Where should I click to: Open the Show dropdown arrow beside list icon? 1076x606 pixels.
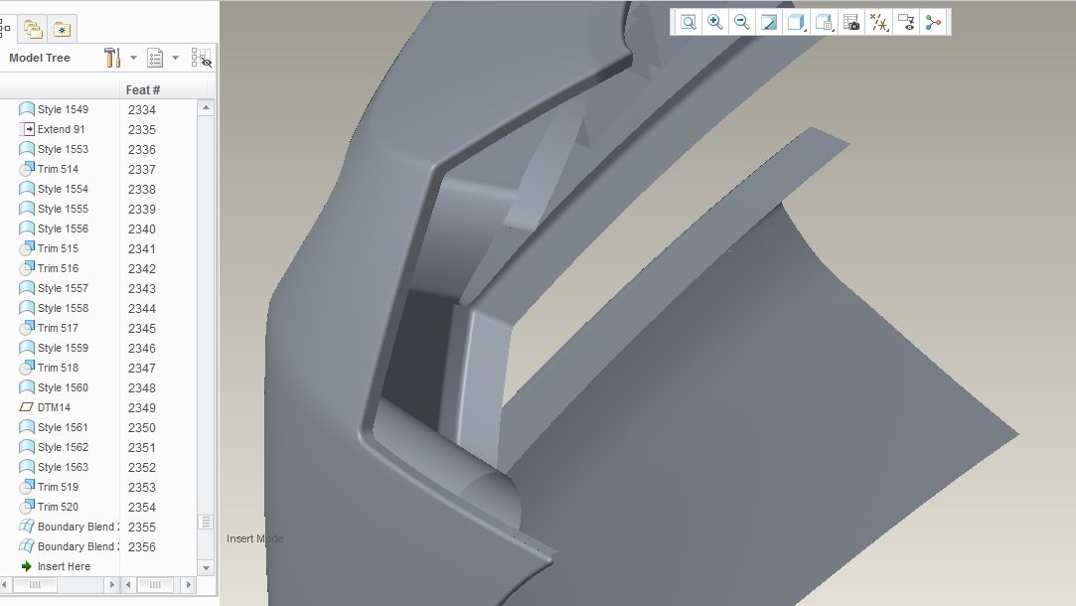click(175, 58)
